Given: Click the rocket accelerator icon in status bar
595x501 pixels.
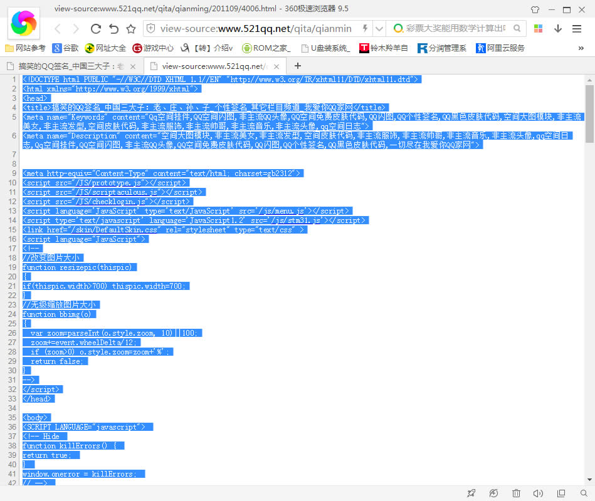Looking at the screenshot, I should (471, 493).
